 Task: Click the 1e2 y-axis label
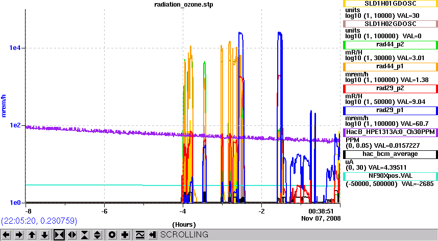15,125
